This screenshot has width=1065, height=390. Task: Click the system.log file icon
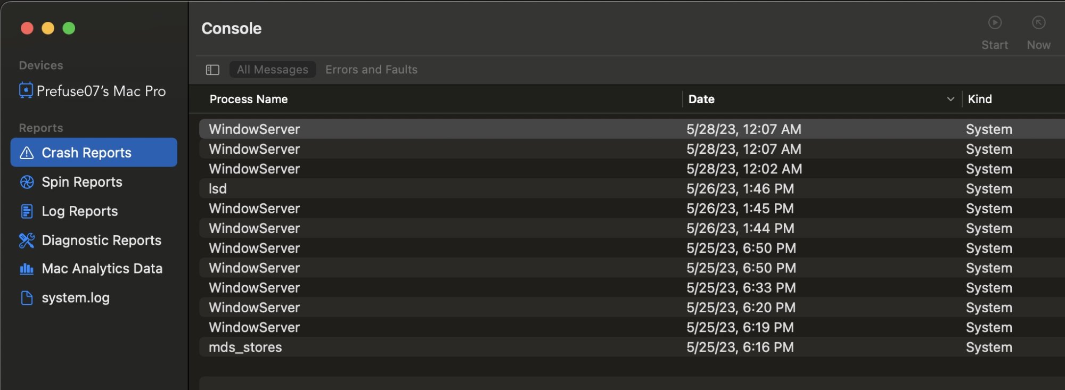coord(27,298)
